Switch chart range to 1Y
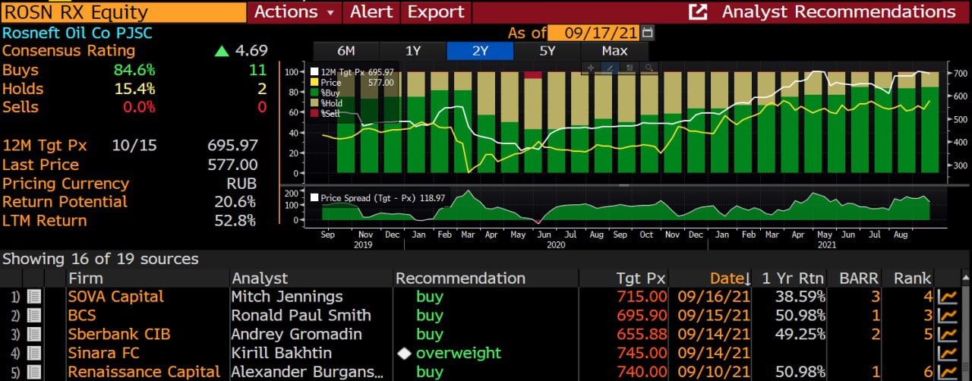972x381 pixels. (x=413, y=51)
